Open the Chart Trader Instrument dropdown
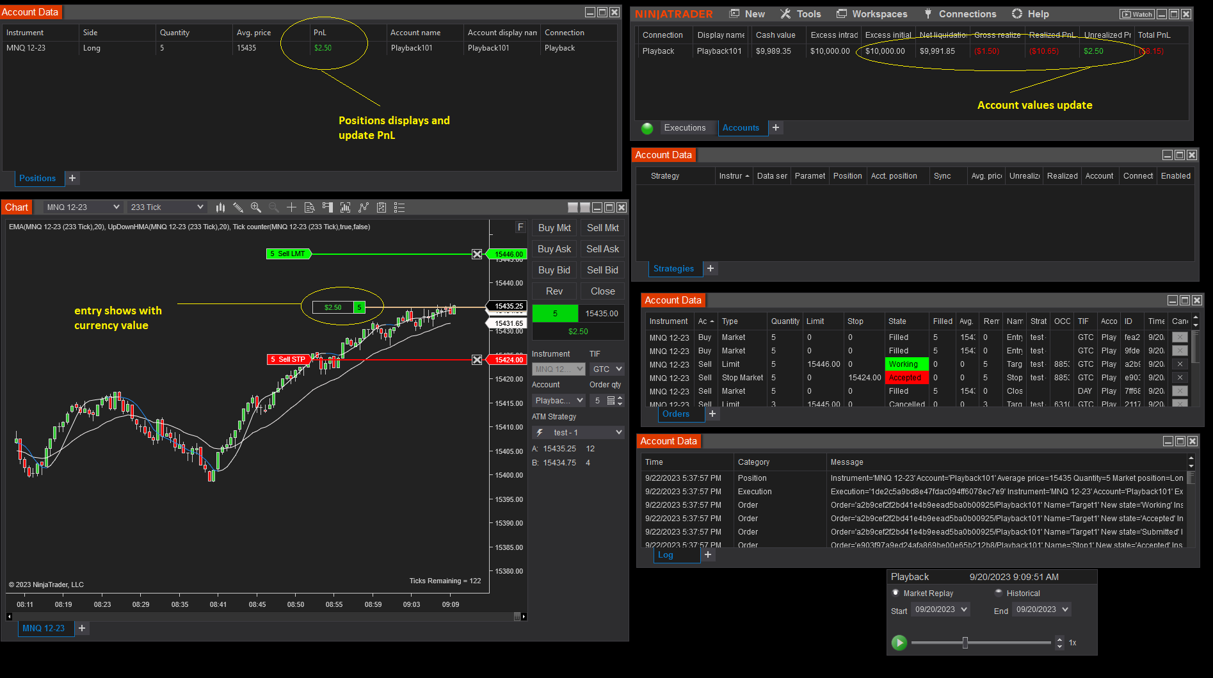This screenshot has height=678, width=1213. coord(559,369)
